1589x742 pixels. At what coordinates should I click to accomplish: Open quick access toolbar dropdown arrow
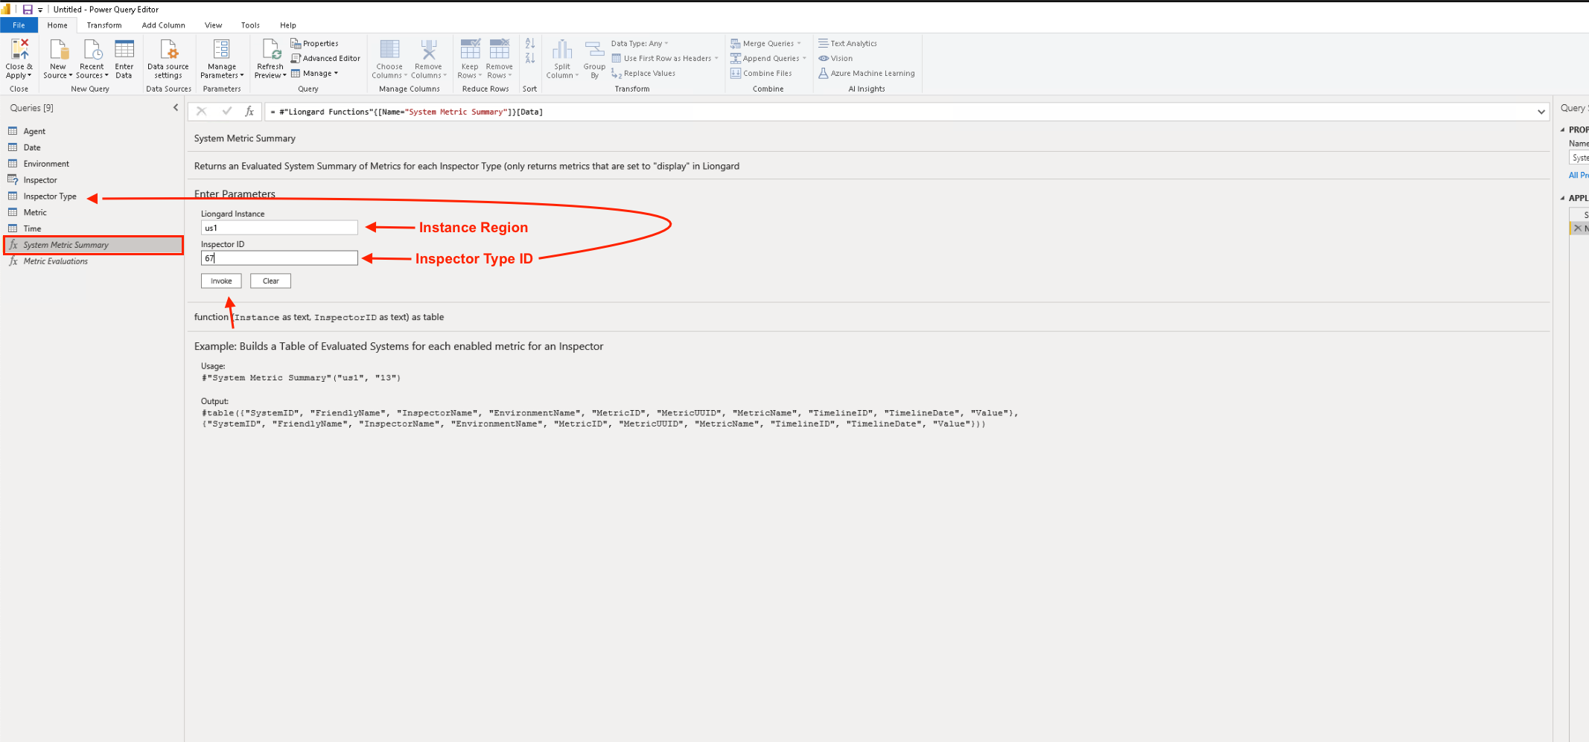(x=40, y=10)
